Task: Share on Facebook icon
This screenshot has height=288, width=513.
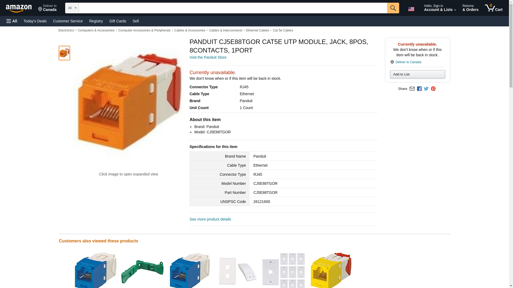Action: tap(419, 89)
